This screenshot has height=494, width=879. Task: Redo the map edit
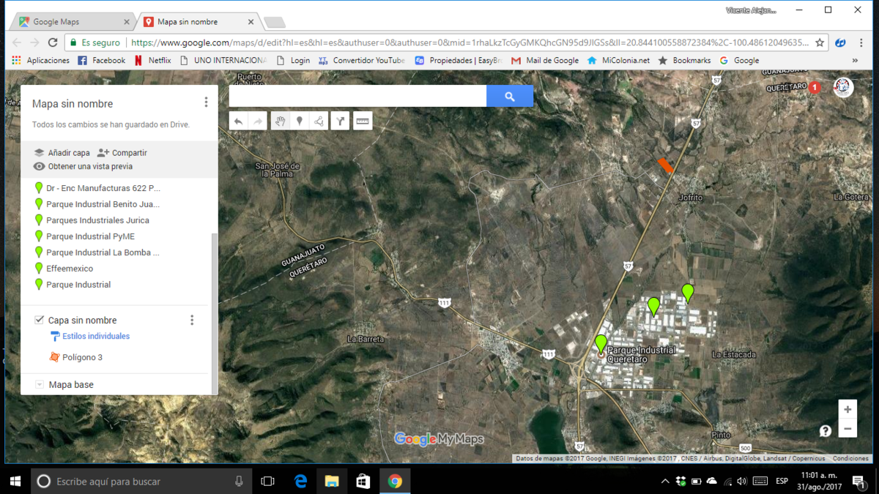point(258,121)
